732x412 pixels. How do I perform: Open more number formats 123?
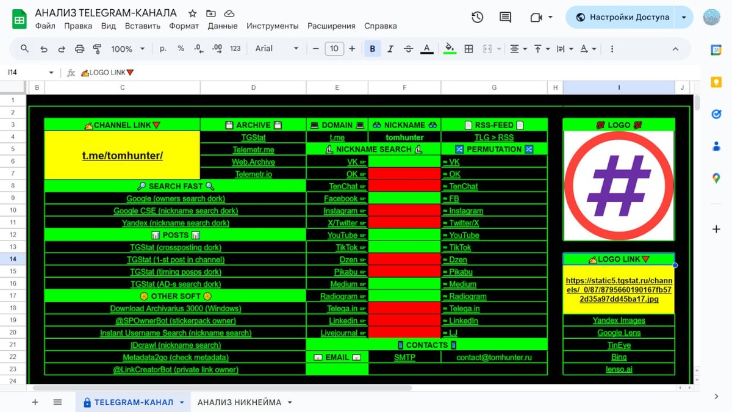(235, 49)
